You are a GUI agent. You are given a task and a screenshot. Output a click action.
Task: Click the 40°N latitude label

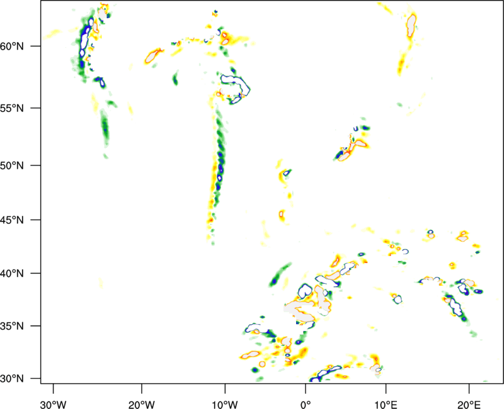pos(12,274)
